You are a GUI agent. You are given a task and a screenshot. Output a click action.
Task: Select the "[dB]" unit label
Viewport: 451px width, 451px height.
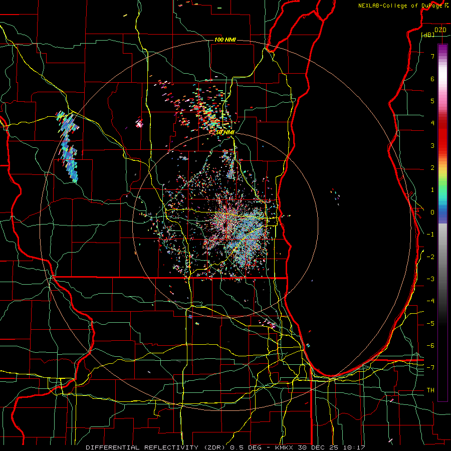(x=428, y=35)
